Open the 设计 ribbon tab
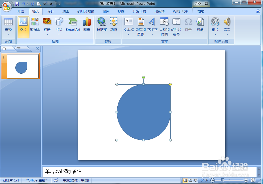This screenshot has width=263, height=184. pos(51,11)
